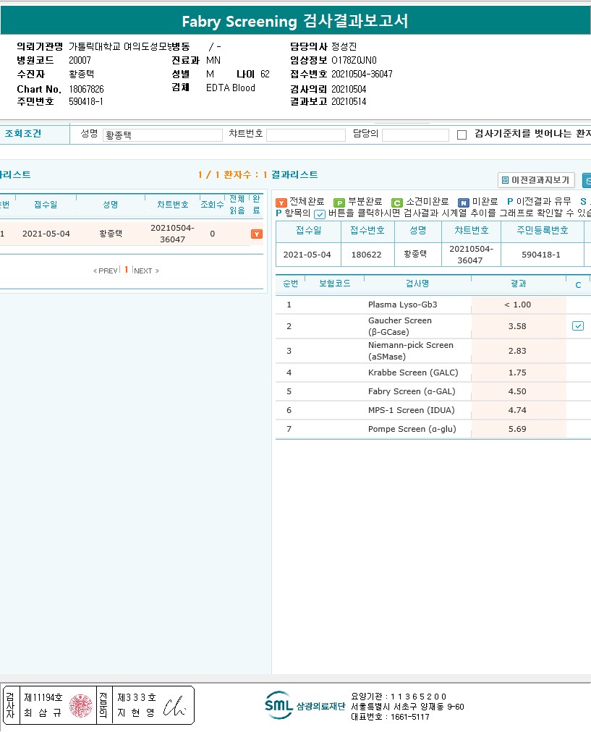Click the SML 삼광의료재단 logo
591x732 pixels.
[x=305, y=705]
